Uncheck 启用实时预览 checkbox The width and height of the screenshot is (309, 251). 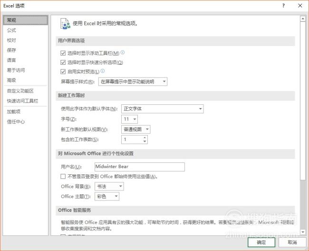(x=63, y=72)
